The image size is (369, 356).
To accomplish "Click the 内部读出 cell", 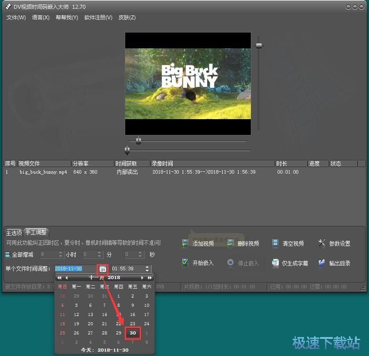I will pos(127,172).
